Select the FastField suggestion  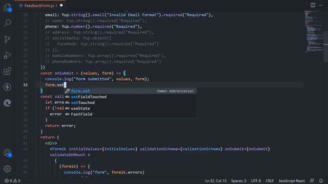point(130,114)
